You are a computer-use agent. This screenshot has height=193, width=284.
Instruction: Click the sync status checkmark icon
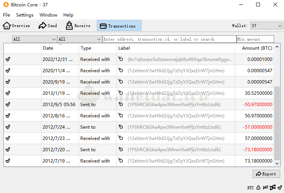[x=279, y=187]
